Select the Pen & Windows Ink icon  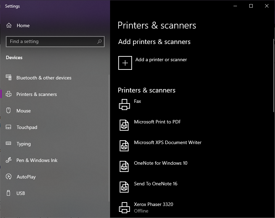pyautogui.click(x=9, y=160)
